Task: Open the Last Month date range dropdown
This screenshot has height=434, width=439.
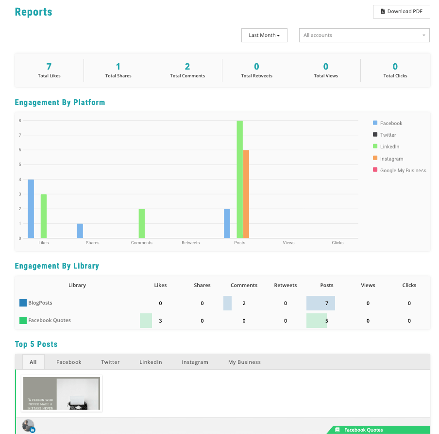Action: coord(264,36)
